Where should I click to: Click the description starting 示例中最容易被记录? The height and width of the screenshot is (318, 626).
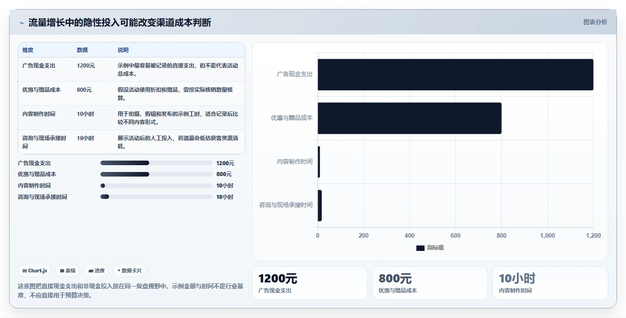(x=178, y=69)
